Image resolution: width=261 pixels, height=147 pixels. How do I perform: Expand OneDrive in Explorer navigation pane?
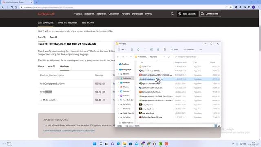[x=117, y=64]
